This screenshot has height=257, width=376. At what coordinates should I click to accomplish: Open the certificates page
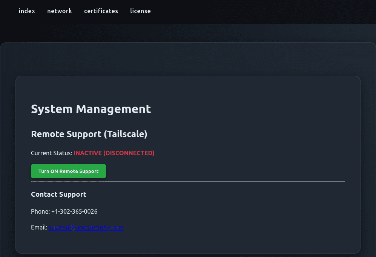tap(101, 11)
